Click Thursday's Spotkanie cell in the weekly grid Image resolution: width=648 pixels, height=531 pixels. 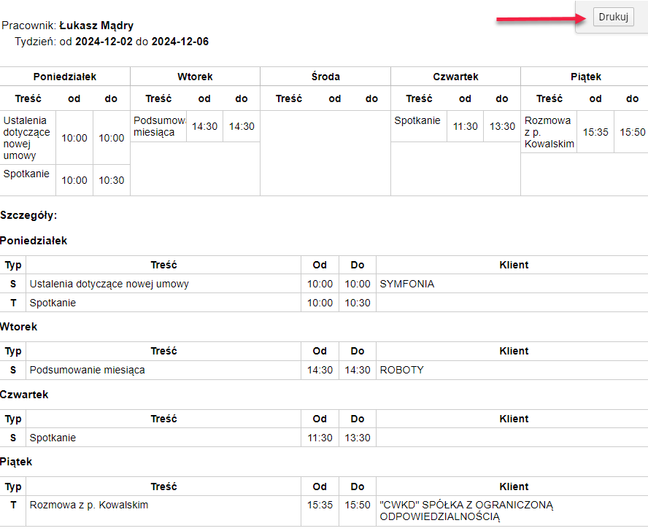pos(419,126)
